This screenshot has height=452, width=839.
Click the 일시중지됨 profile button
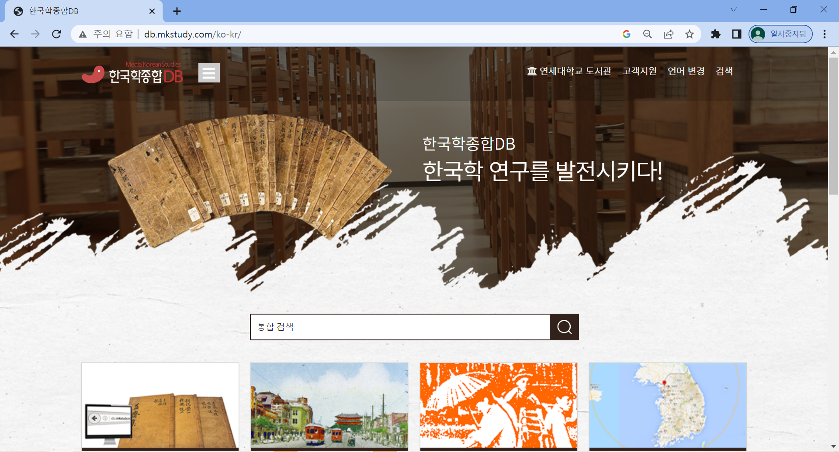781,34
